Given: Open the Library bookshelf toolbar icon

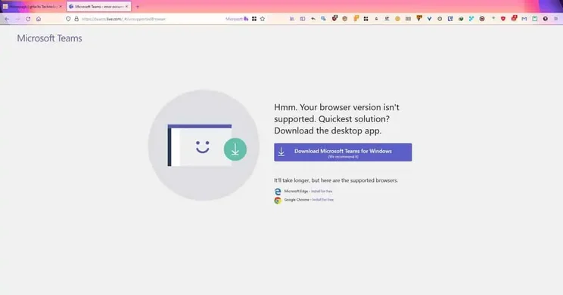Looking at the screenshot, I should (292, 19).
